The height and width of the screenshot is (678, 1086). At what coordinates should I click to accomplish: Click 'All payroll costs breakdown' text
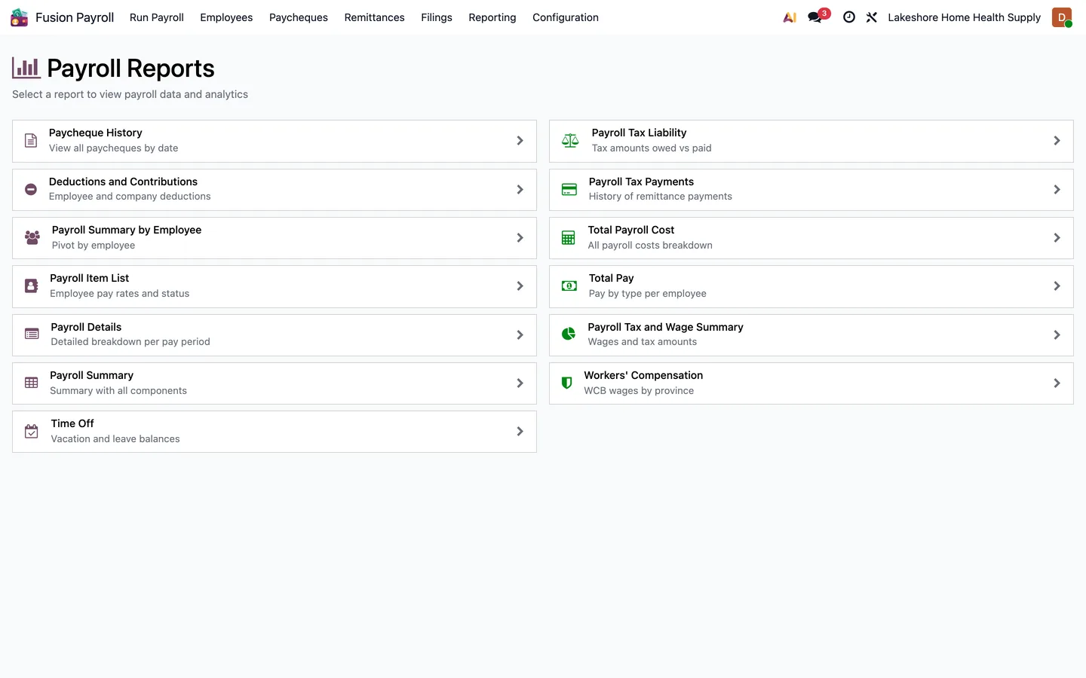tap(650, 245)
